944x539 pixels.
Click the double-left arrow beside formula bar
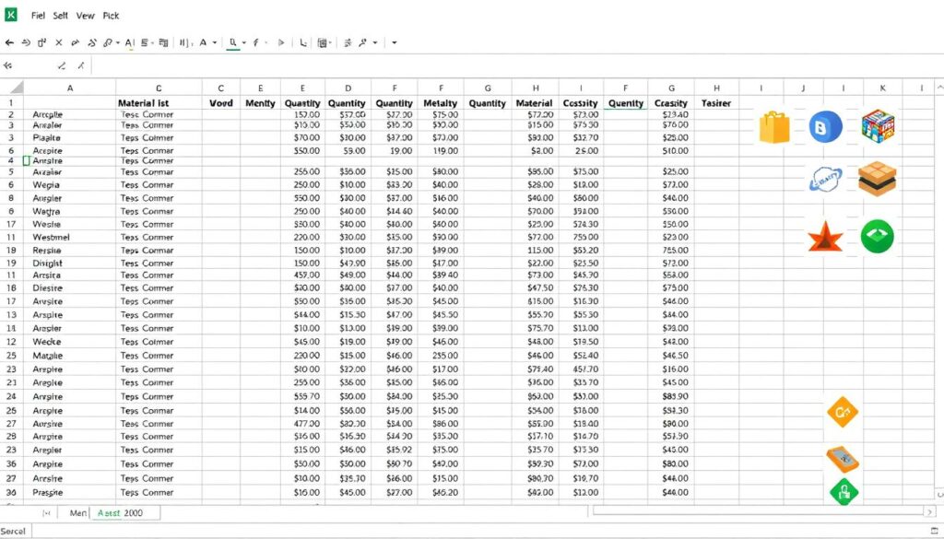pos(7,65)
